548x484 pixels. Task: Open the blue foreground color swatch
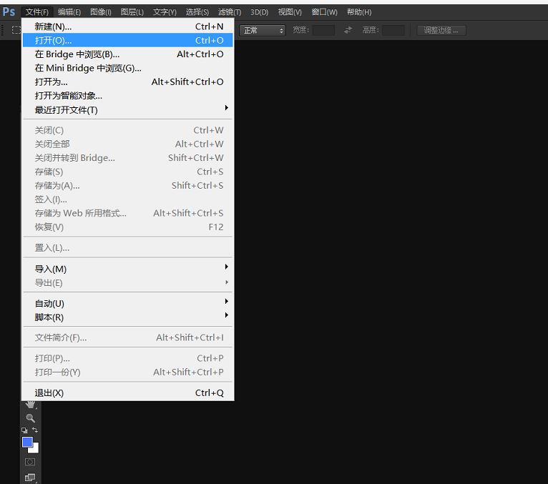28,442
